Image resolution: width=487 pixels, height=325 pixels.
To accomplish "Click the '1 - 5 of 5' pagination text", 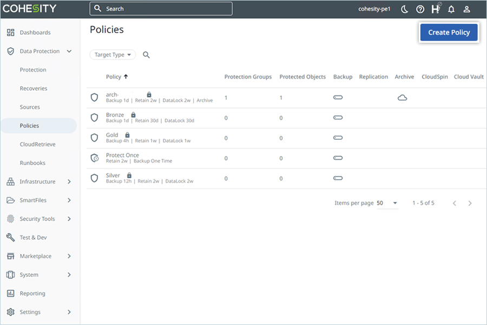I will (x=423, y=203).
